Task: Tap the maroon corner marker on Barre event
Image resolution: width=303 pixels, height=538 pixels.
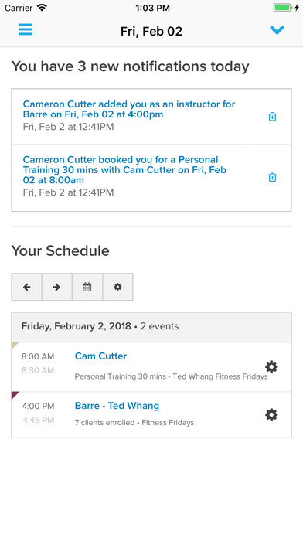Action: click(15, 394)
